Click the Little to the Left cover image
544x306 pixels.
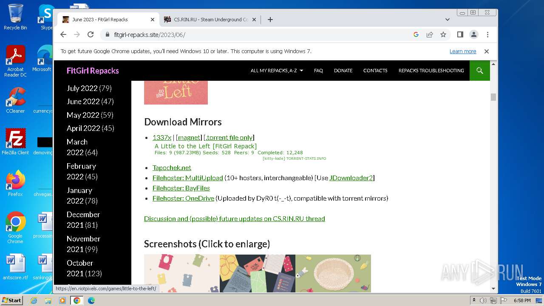click(x=176, y=92)
